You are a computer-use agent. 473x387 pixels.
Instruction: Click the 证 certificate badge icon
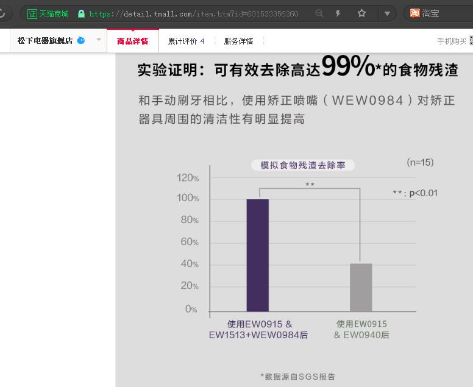coord(32,13)
